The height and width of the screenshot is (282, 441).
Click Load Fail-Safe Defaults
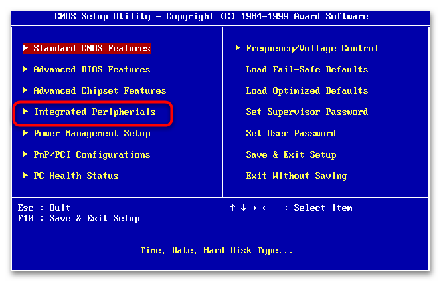tap(306, 69)
